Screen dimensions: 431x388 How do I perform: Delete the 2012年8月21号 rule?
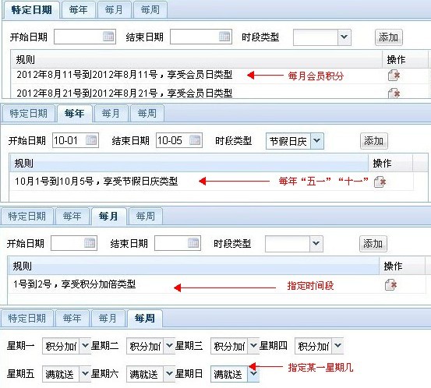point(394,93)
